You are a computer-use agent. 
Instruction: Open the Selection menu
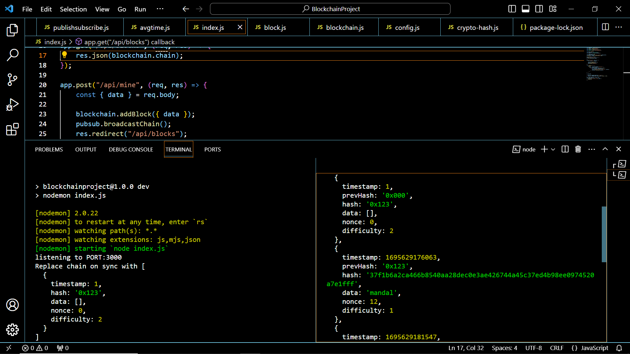(73, 9)
